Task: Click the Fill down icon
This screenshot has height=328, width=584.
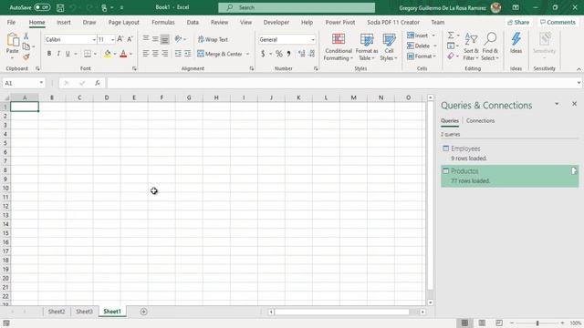Action: 451,46
